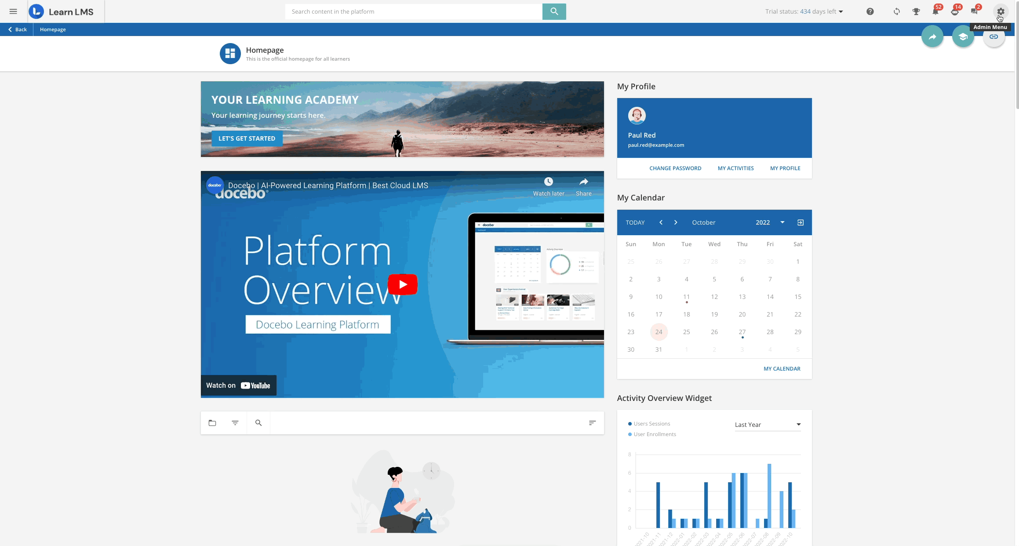Select October 31 in the calendar
This screenshot has width=1019, height=546.
659,349
